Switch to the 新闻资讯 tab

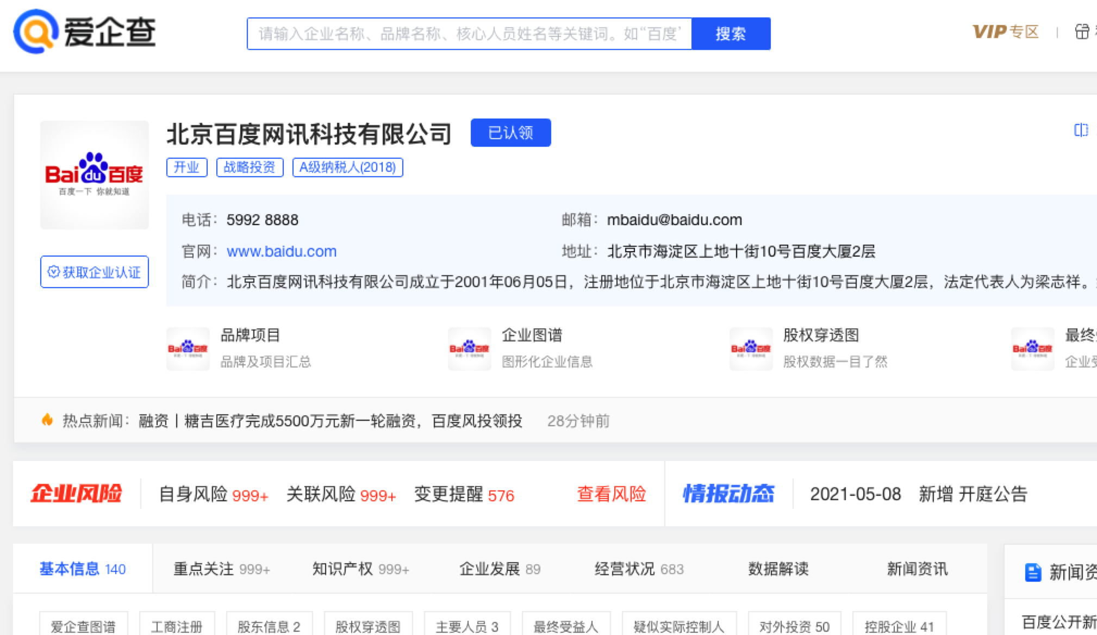coord(918,569)
